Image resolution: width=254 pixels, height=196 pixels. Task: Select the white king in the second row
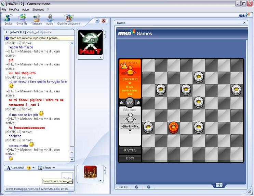[199, 77]
